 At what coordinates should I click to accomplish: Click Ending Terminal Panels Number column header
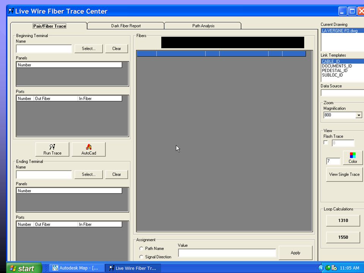(x=69, y=191)
